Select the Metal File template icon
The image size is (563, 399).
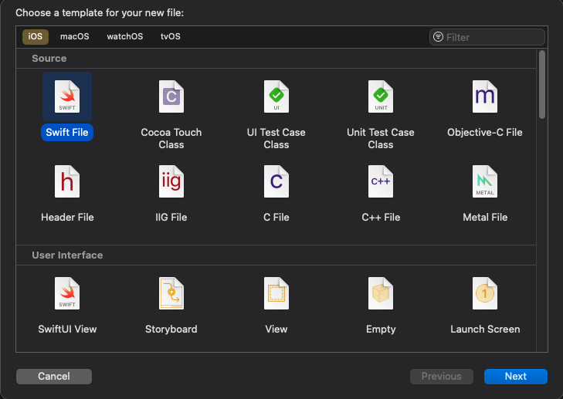pyautogui.click(x=485, y=181)
